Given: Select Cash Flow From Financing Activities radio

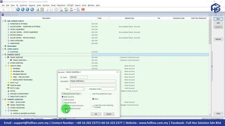Looking at the screenshot, I should tap(93, 106).
